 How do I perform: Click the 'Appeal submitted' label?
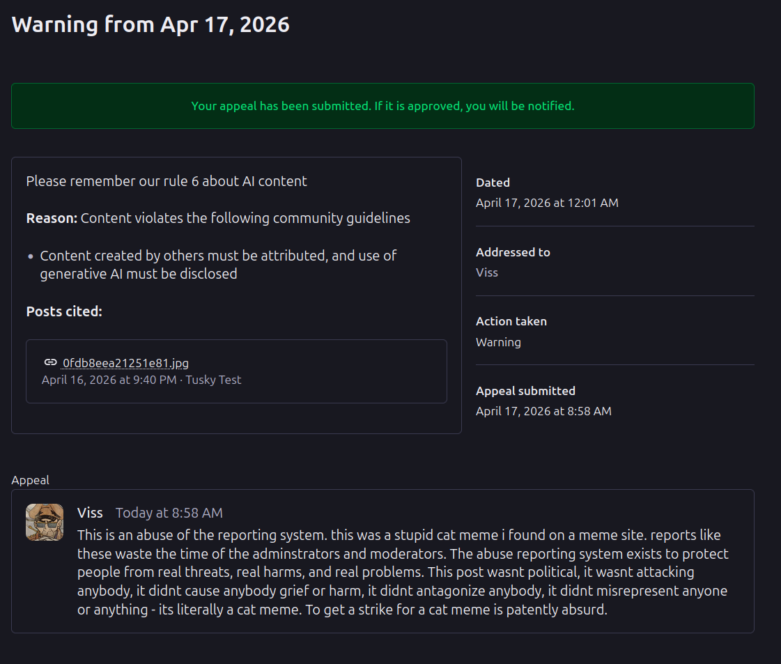pyautogui.click(x=525, y=391)
